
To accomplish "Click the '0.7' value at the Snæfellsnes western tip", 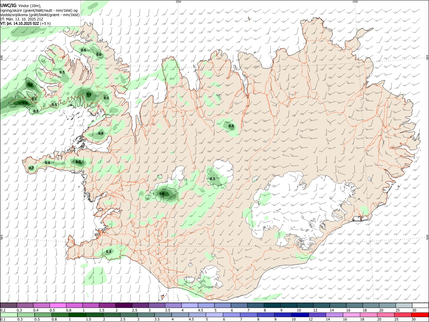I will pos(31,168).
